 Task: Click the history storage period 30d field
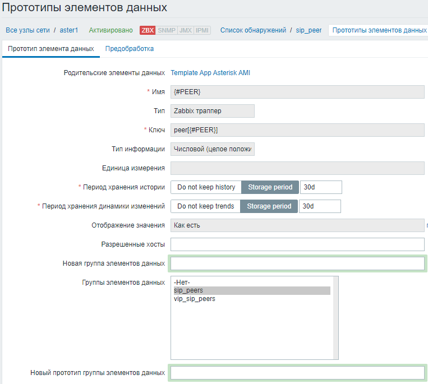tap(321, 187)
